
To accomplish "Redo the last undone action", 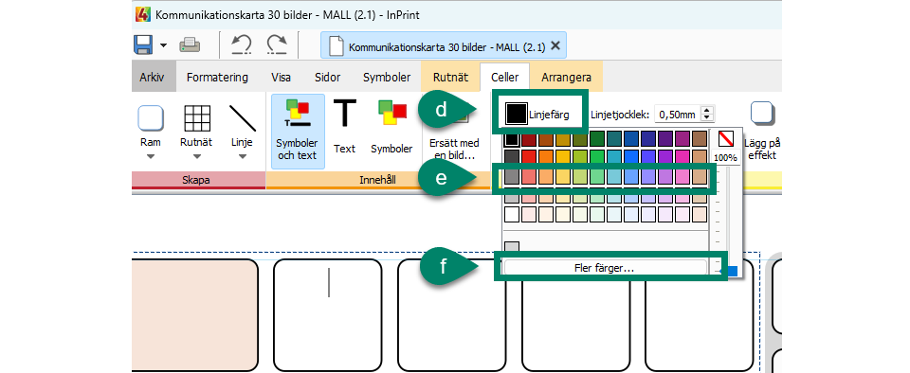I will pyautogui.click(x=277, y=44).
